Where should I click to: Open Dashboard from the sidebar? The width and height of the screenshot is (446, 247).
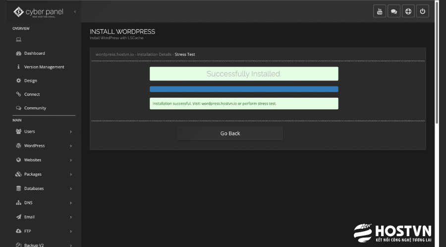(34, 53)
